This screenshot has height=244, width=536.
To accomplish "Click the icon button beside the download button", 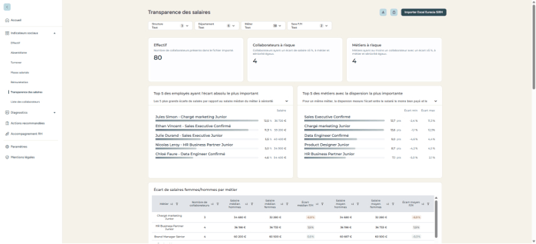I will coord(394,12).
